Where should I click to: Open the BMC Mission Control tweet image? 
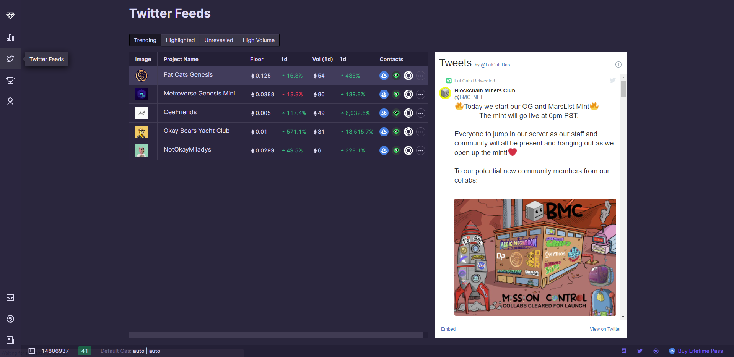pos(535,257)
